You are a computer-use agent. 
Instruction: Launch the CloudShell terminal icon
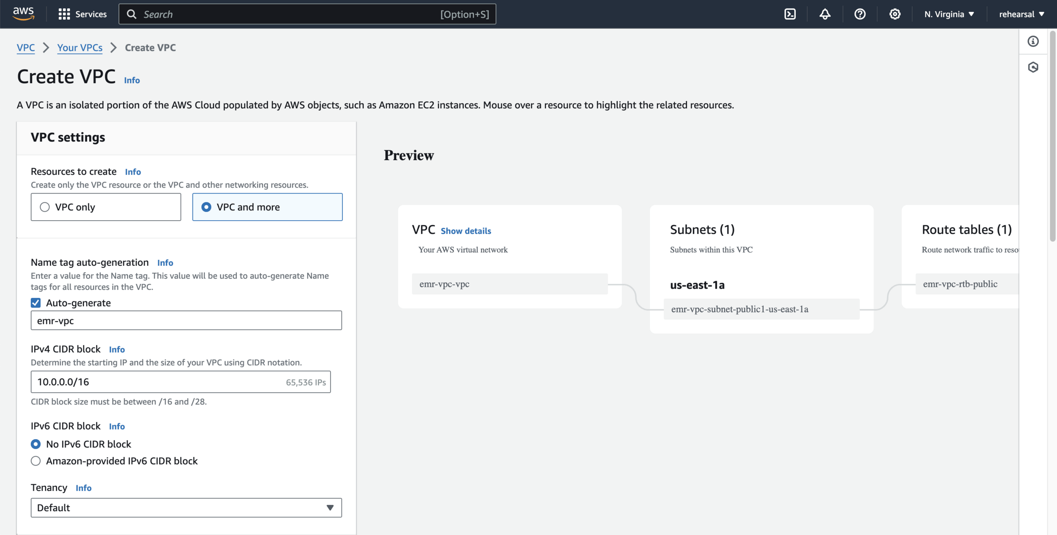tap(790, 14)
